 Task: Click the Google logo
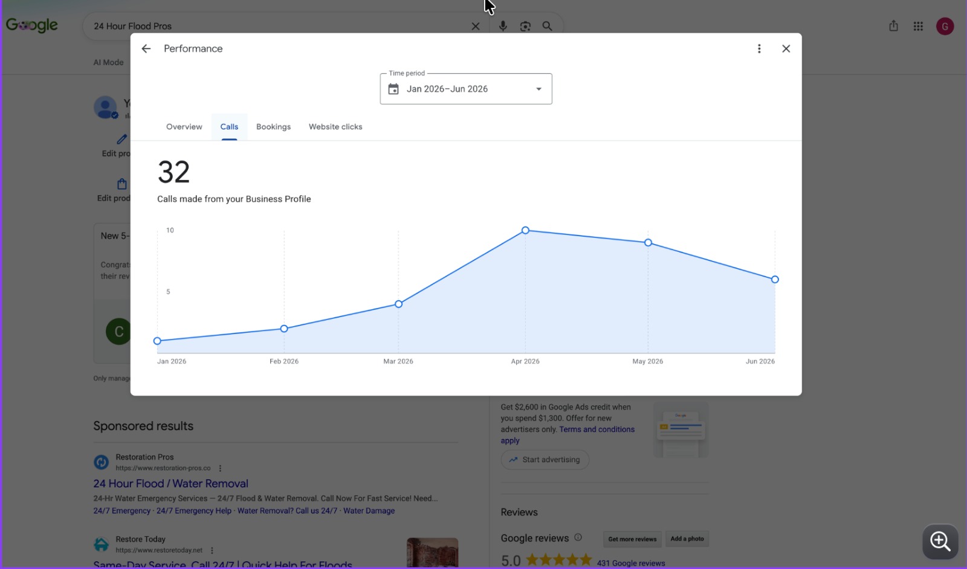coord(32,25)
